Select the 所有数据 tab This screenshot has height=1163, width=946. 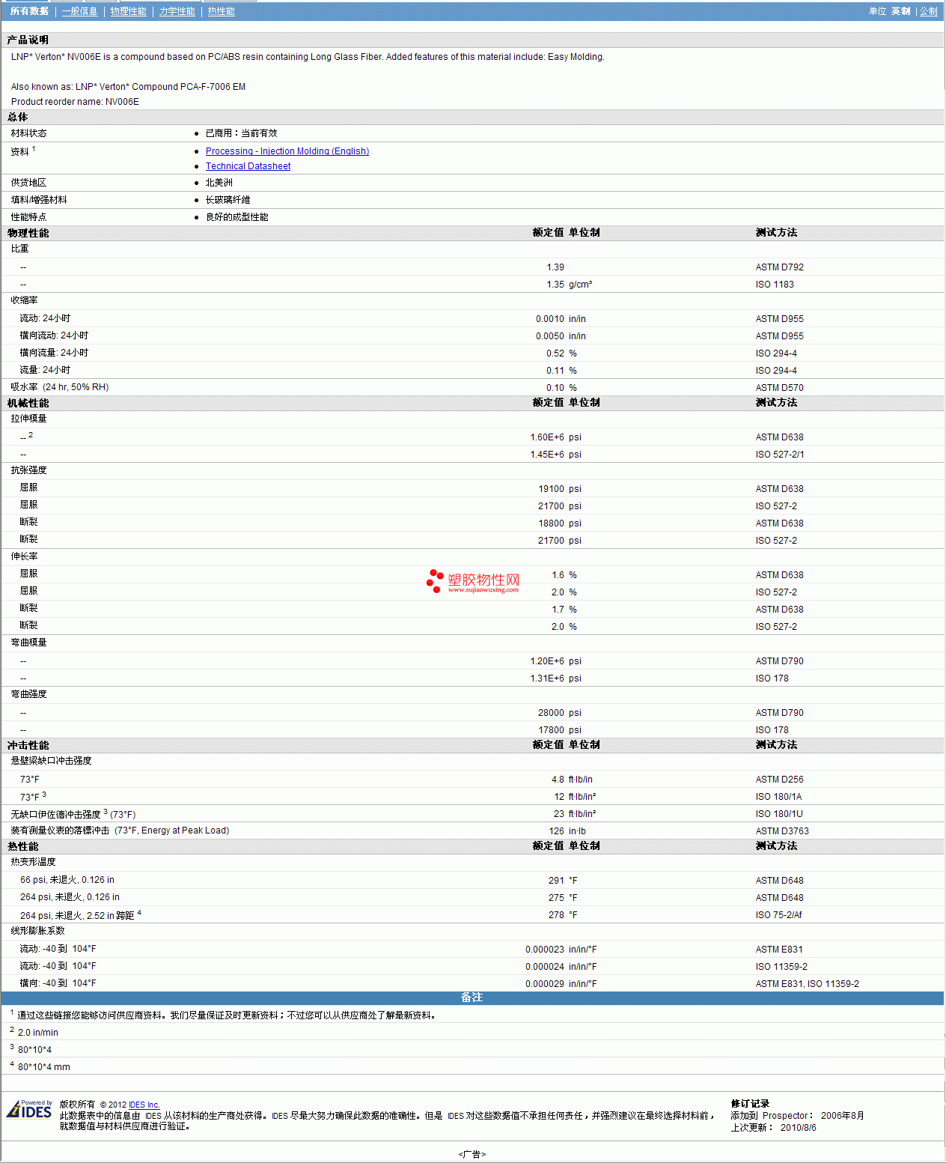coord(29,11)
